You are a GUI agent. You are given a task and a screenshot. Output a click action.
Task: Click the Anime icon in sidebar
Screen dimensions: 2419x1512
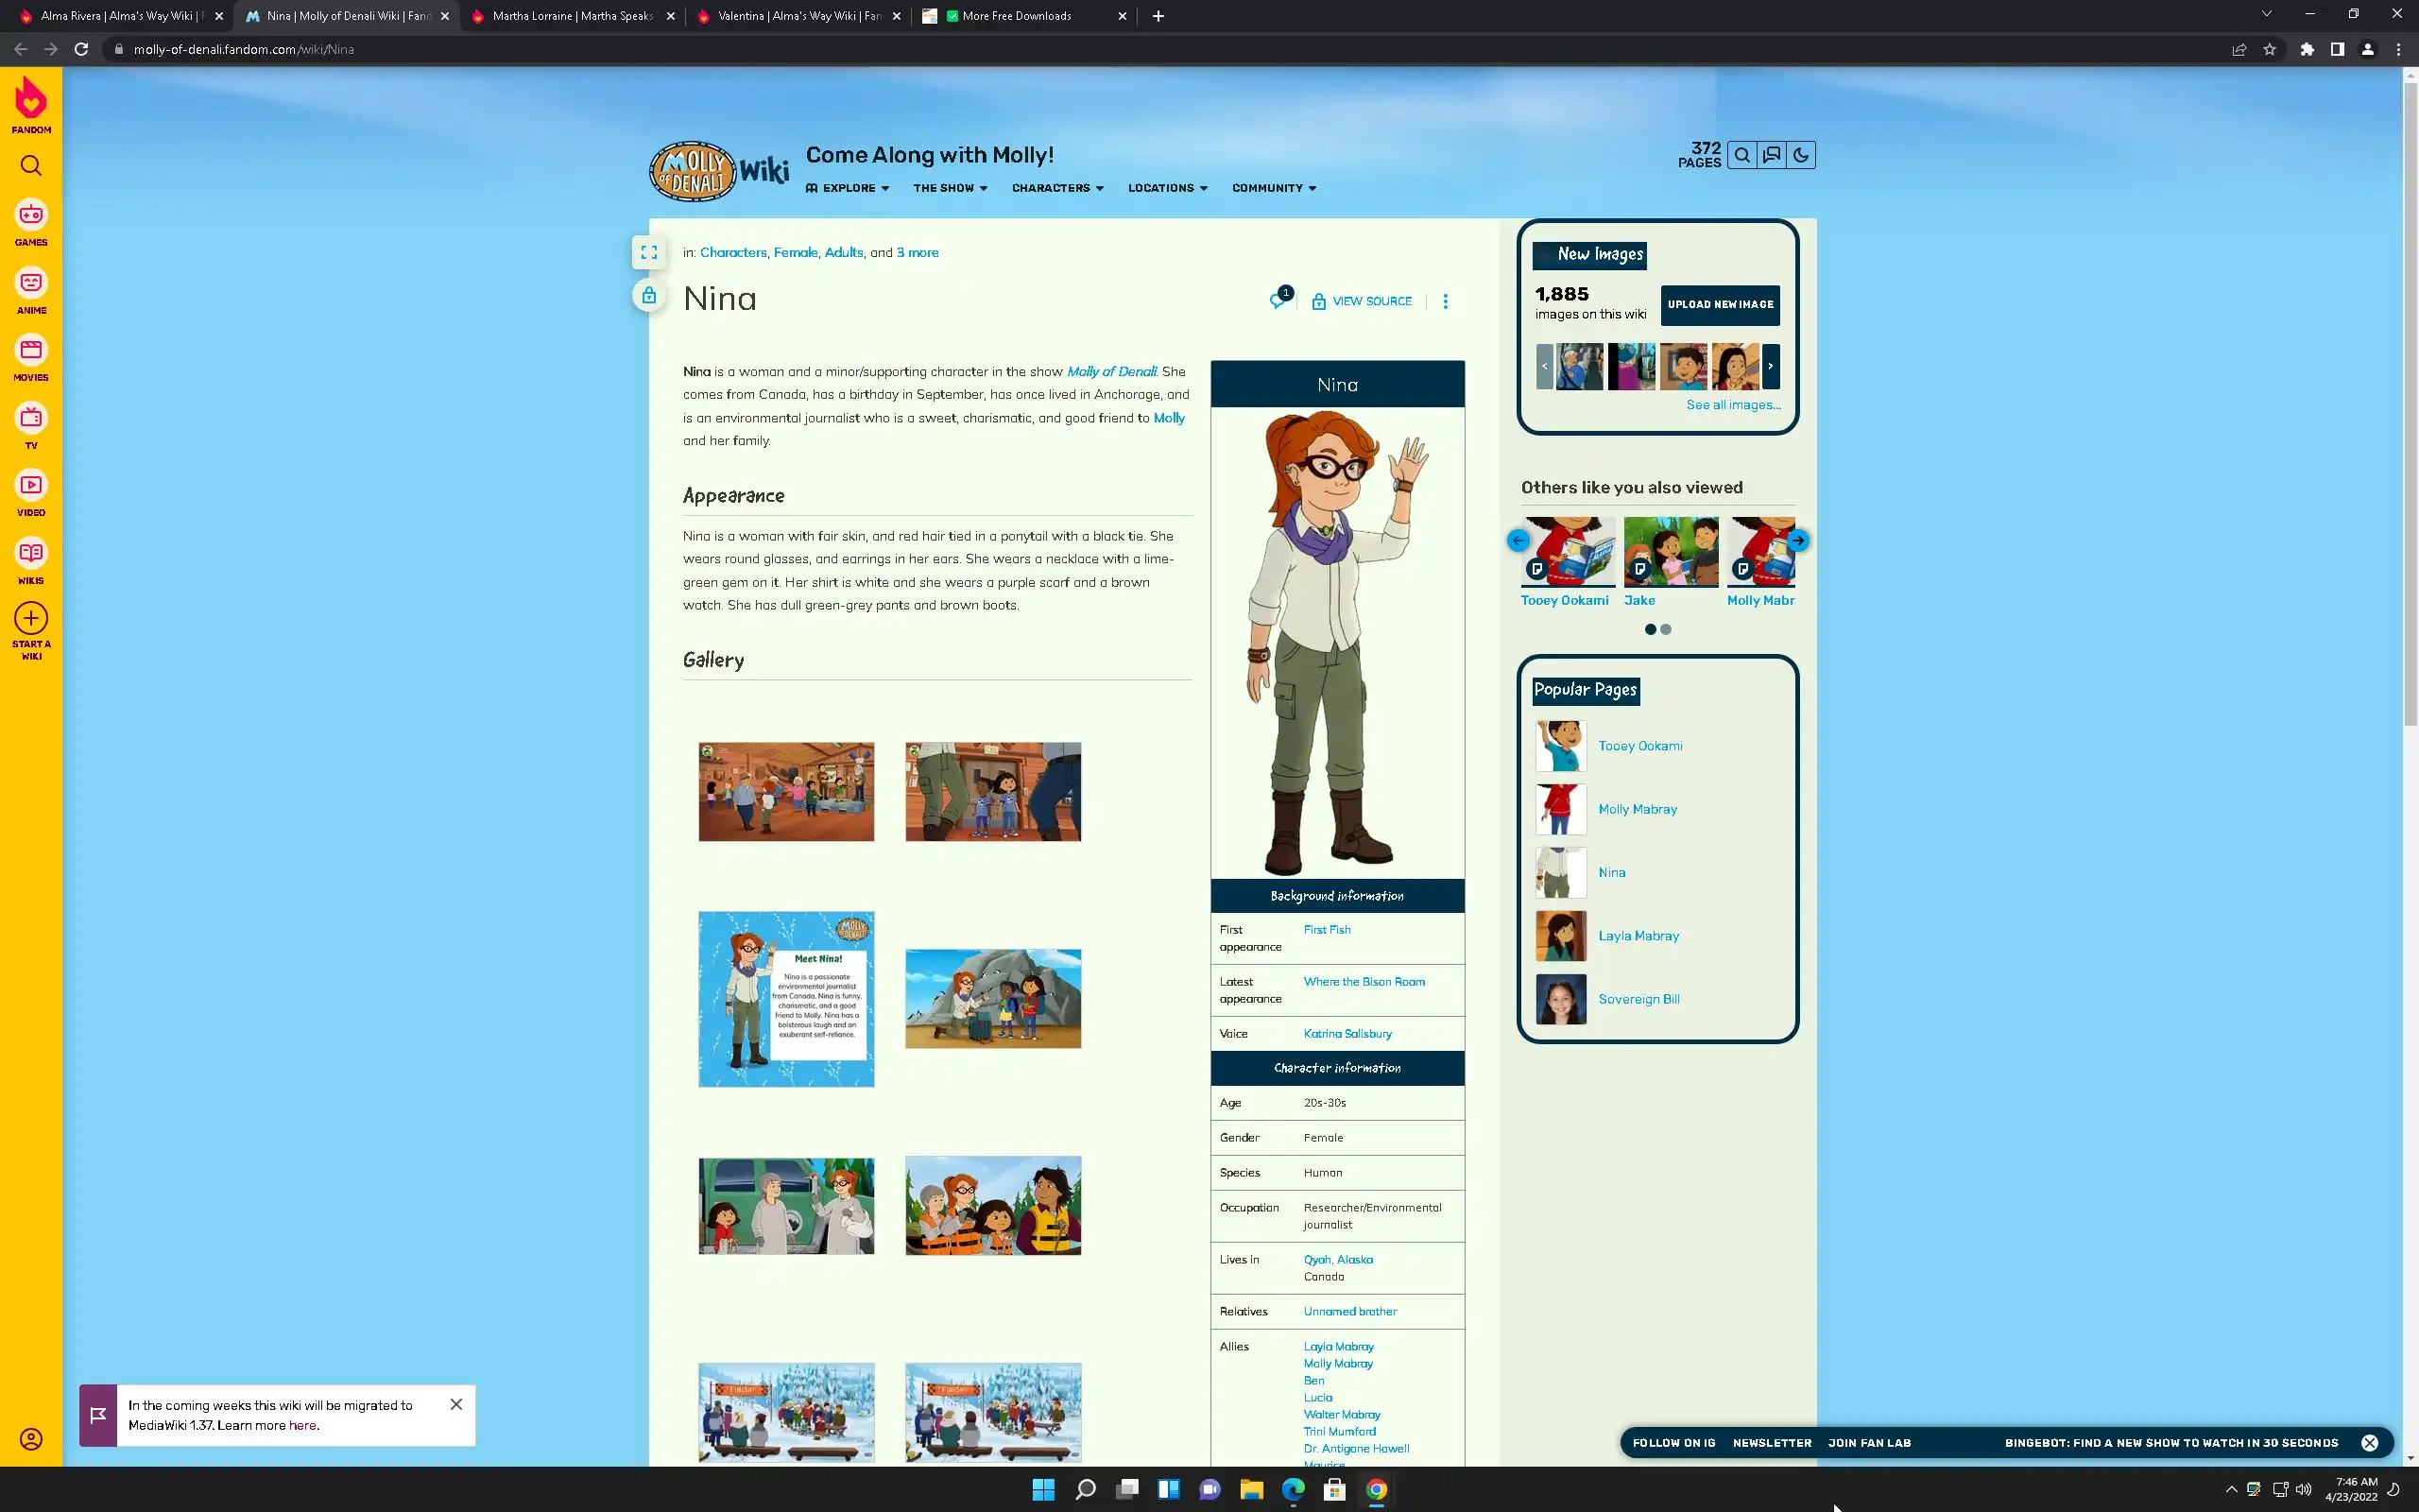coord(31,291)
